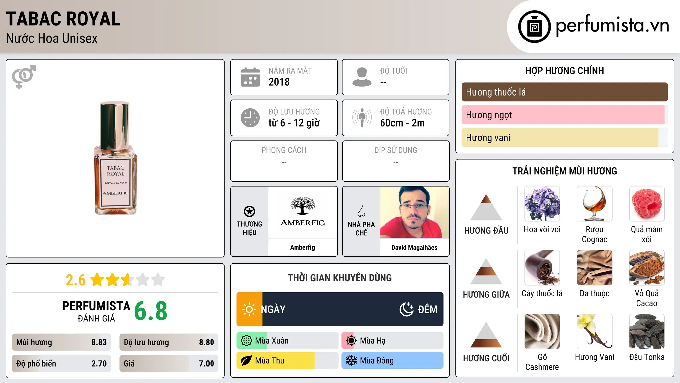Viewport: 680px width, 383px height.
Task: Open the Vỏ Quả Cacao note image
Action: tap(647, 268)
